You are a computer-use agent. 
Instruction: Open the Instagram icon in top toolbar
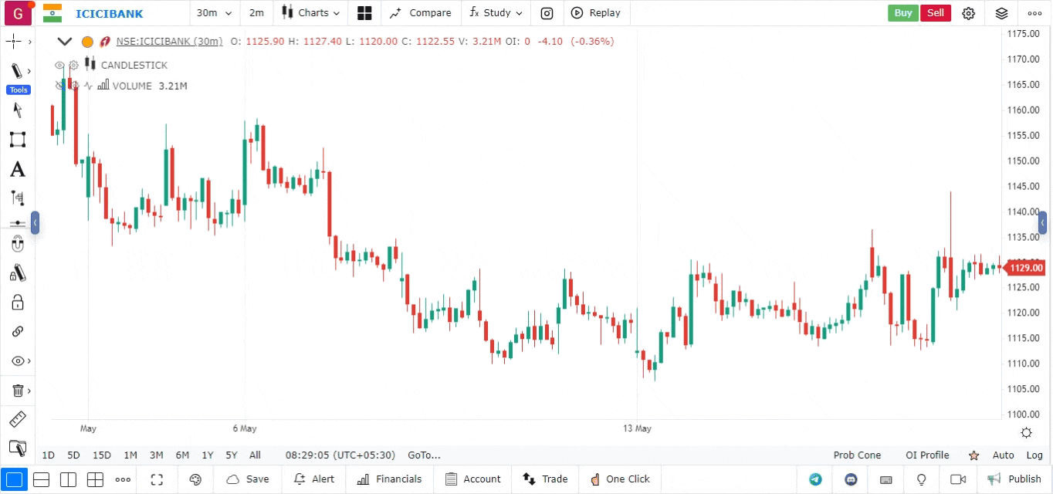[x=547, y=13]
